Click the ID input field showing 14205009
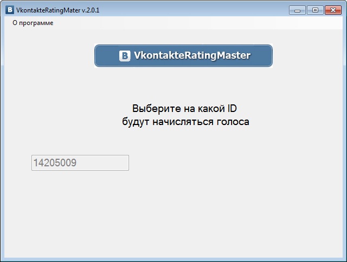347x262 pixels. tap(80, 163)
